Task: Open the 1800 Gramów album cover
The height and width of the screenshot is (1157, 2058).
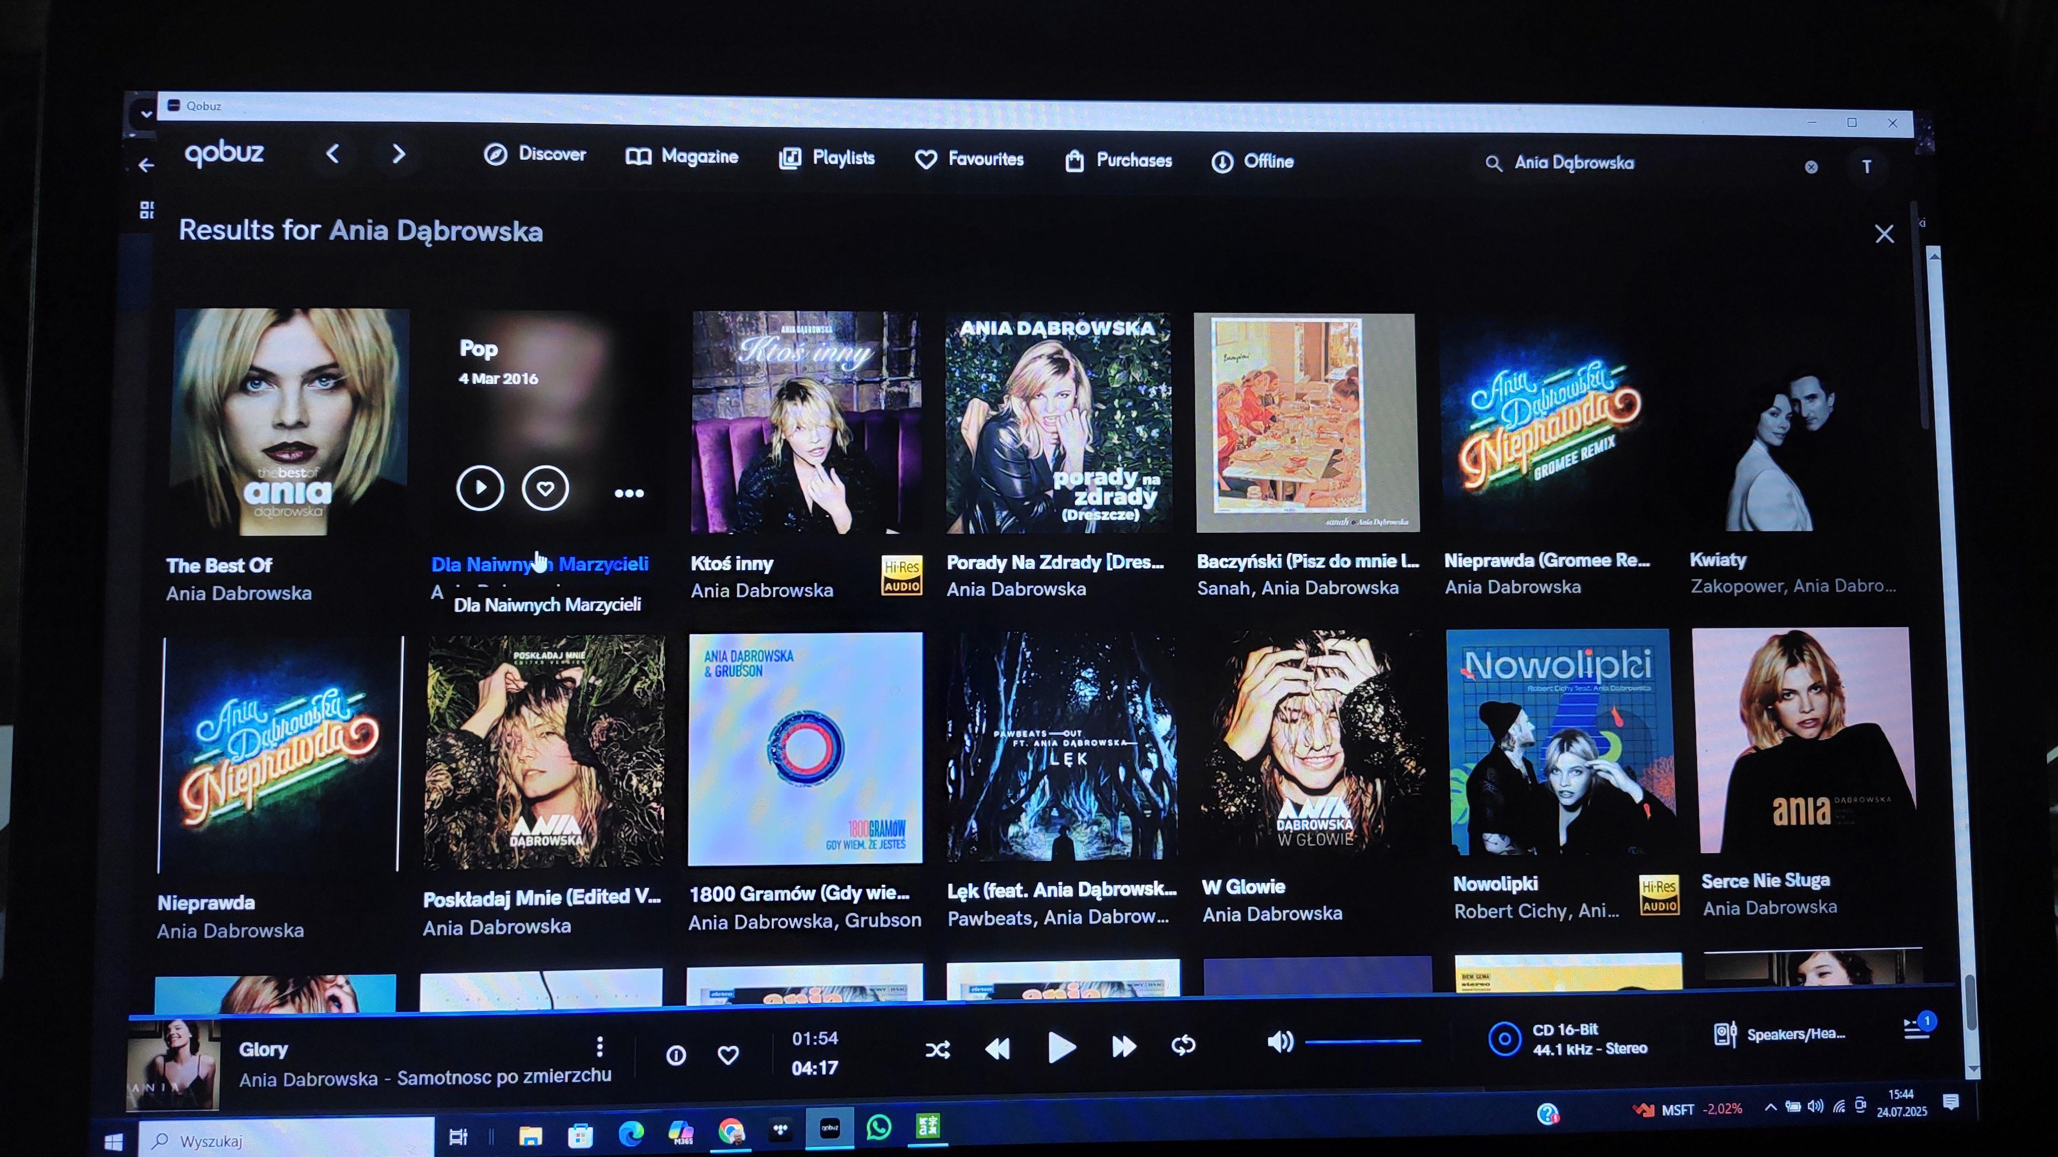Action: click(805, 749)
